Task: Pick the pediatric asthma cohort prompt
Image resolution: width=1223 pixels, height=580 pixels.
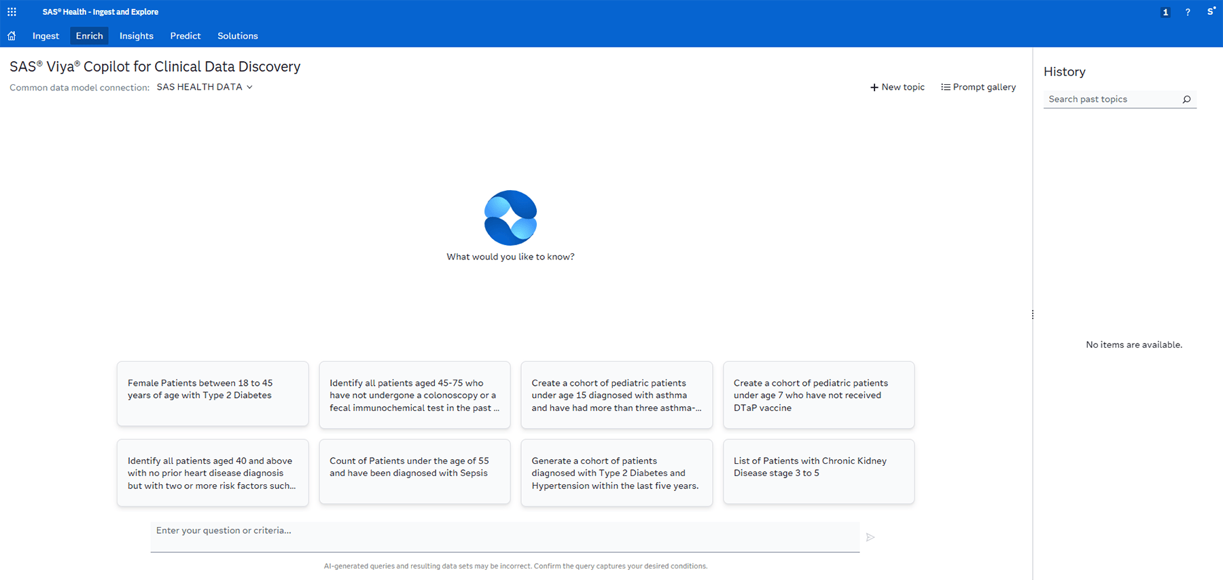Action: 617,395
